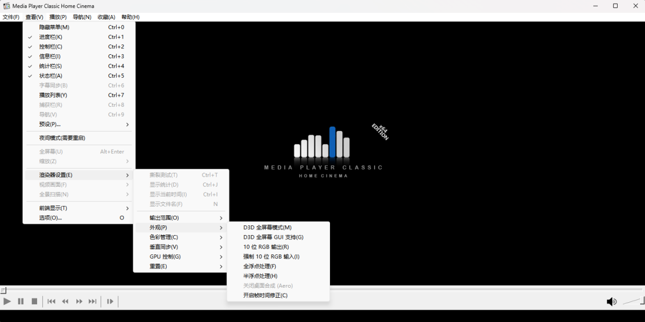Select 隐藏菜单(M) entry
This screenshot has width=645, height=322.
pyautogui.click(x=78, y=27)
